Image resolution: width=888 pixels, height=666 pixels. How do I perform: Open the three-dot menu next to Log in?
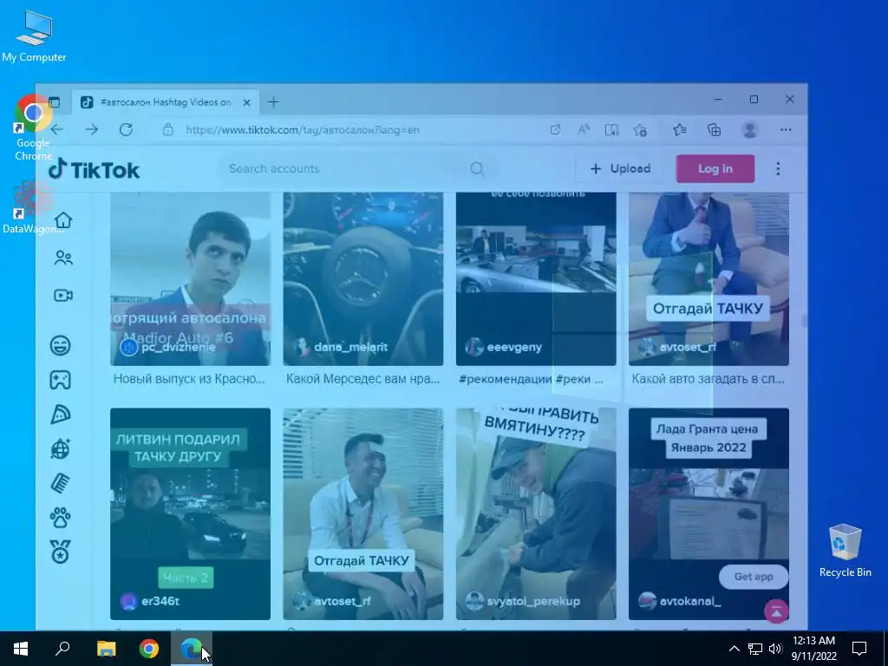778,169
